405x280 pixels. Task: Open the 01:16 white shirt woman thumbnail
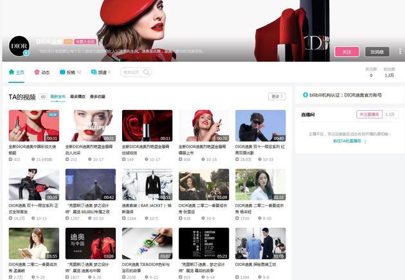pyautogui.click(x=260, y=185)
